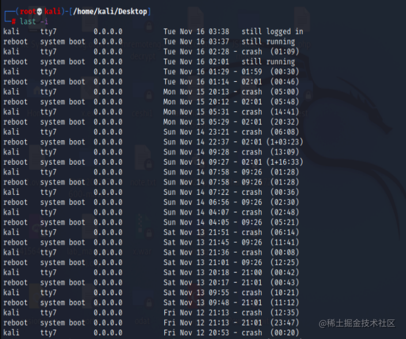Click the "Fri Nov 12 20:53" timestamp

click(196, 333)
